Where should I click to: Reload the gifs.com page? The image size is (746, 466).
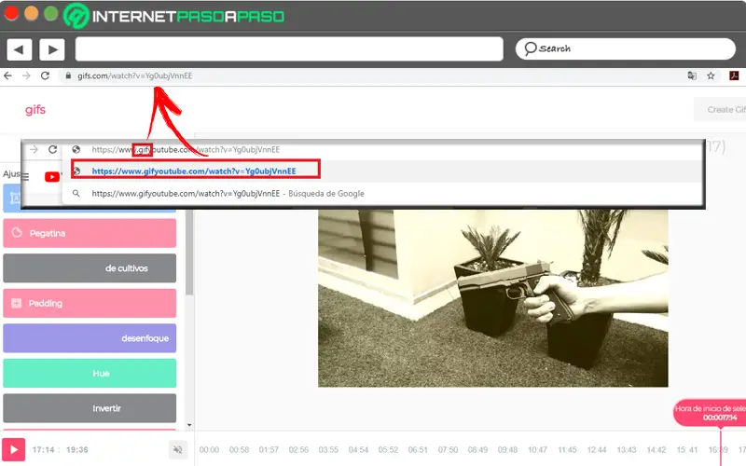(45, 75)
